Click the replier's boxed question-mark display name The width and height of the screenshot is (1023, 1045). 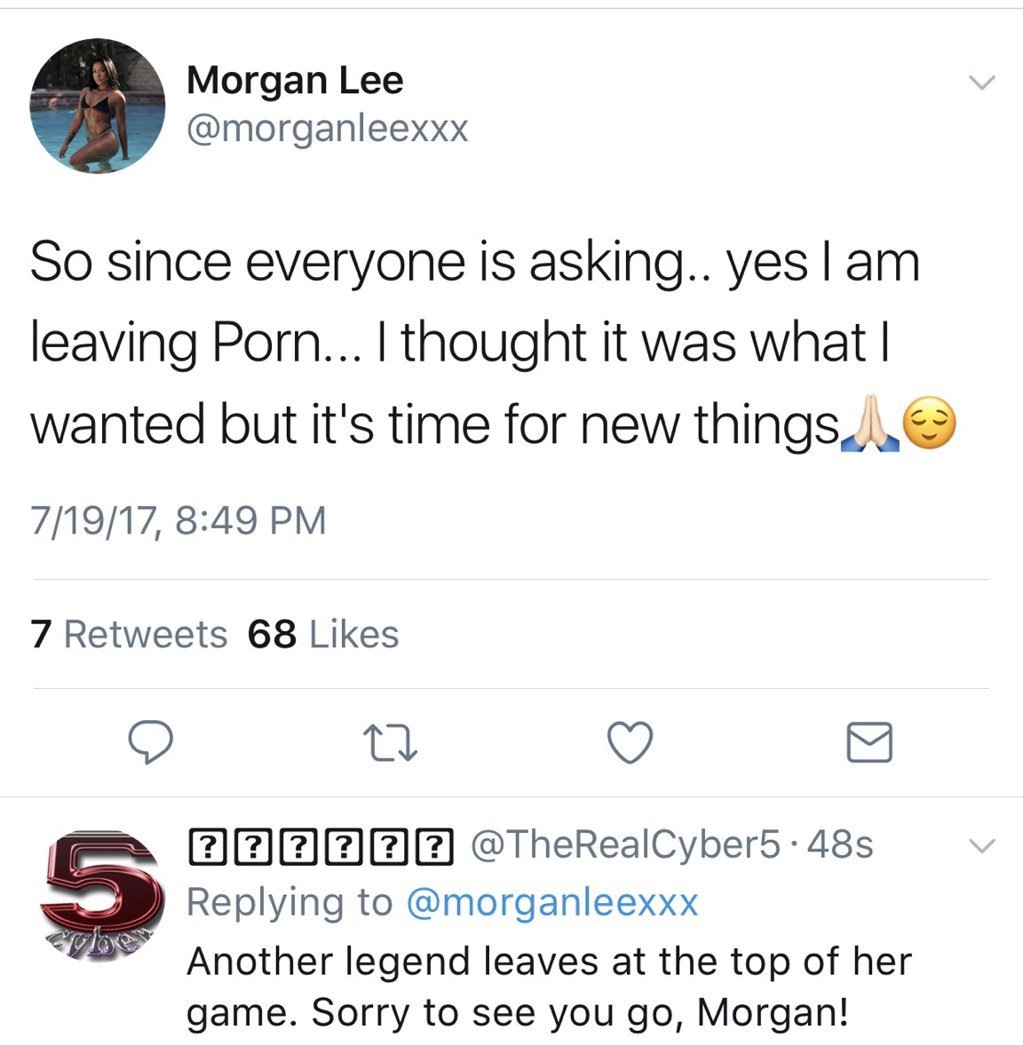[320, 844]
